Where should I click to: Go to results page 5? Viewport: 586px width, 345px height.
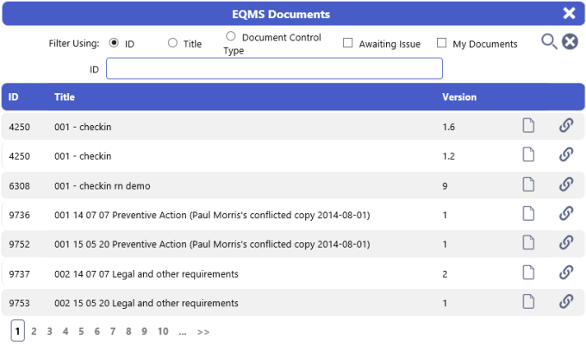[81, 331]
